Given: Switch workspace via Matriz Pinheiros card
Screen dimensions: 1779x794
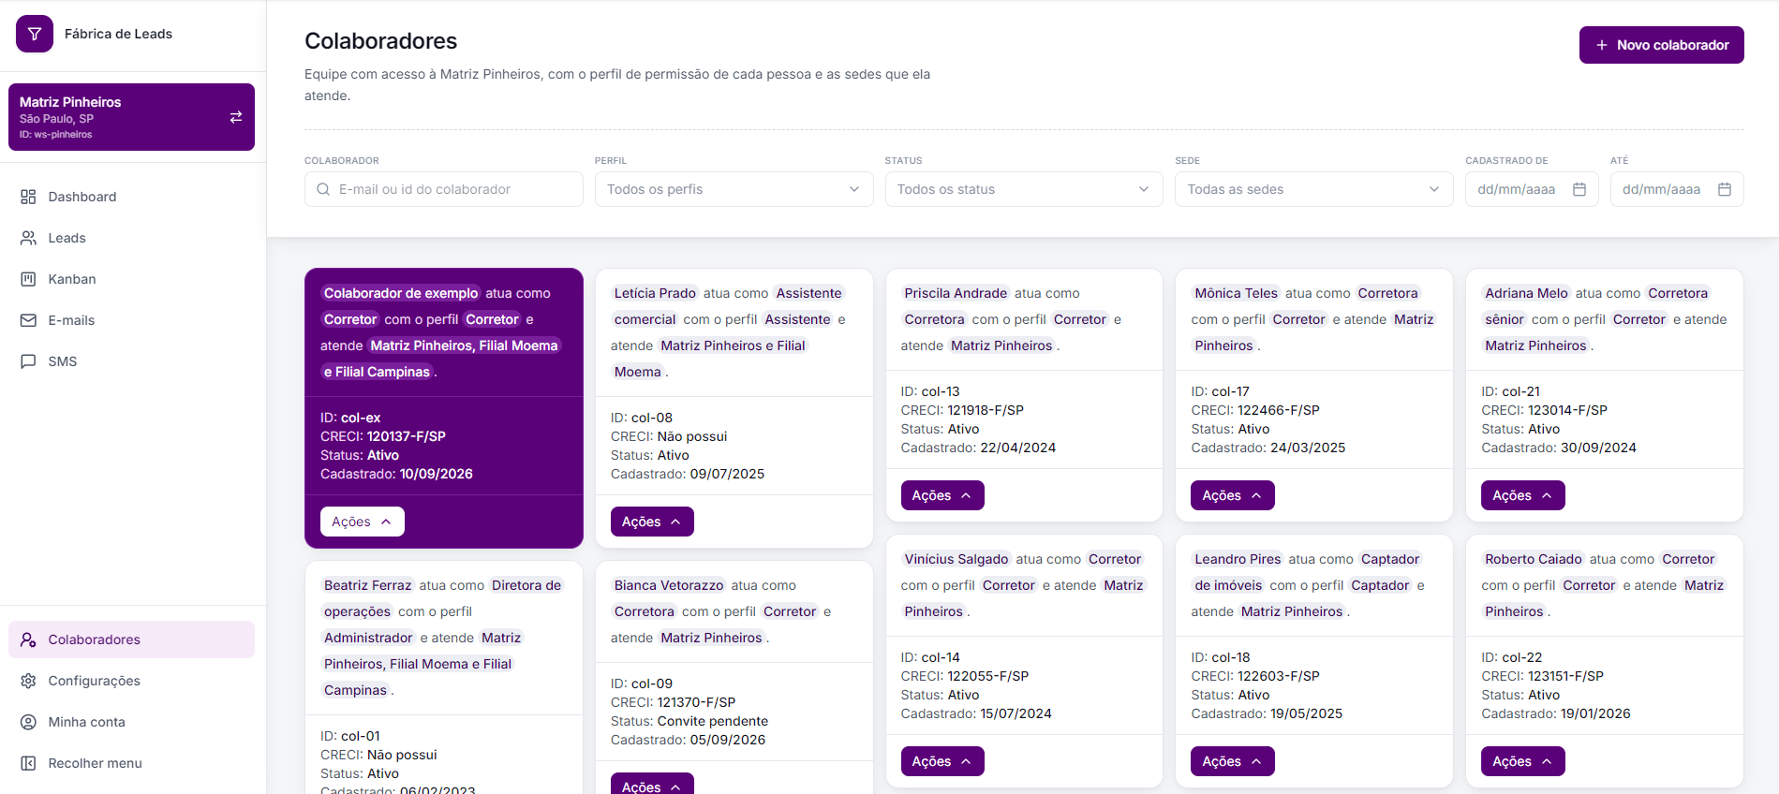Looking at the screenshot, I should [131, 117].
